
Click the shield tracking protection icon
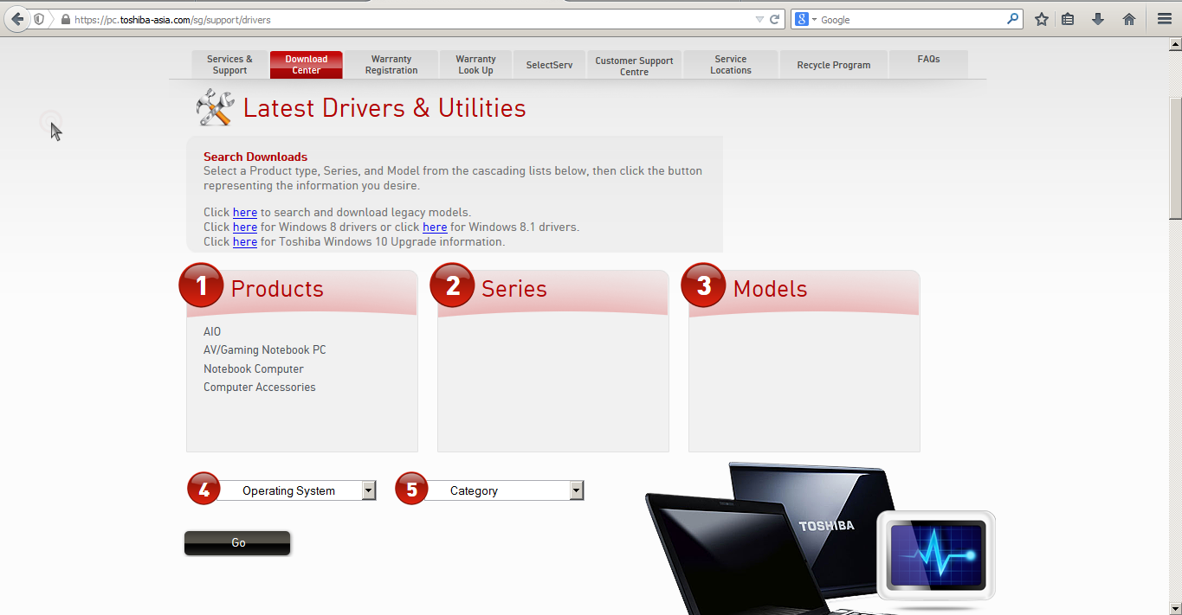coord(39,19)
